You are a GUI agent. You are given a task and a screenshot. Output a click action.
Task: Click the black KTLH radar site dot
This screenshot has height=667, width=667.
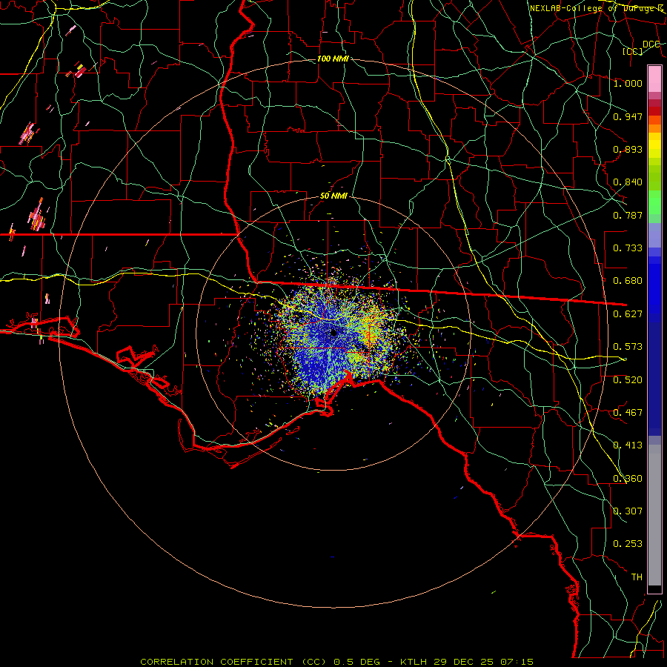pyautogui.click(x=333, y=333)
